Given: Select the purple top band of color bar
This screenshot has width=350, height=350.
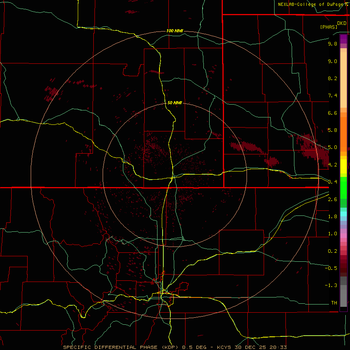Looking at the screenshot, I should tap(343, 39).
